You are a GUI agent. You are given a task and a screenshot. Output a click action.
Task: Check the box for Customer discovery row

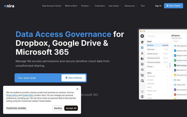tap(172, 51)
